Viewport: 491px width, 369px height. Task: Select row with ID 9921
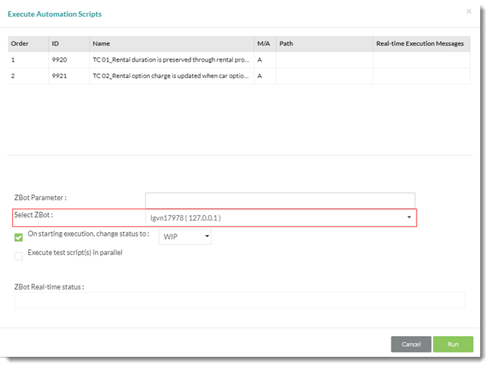pyautogui.click(x=239, y=76)
